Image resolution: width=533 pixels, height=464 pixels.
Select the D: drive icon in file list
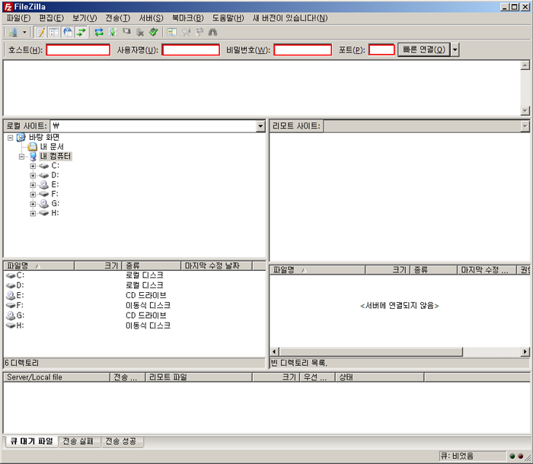point(11,285)
